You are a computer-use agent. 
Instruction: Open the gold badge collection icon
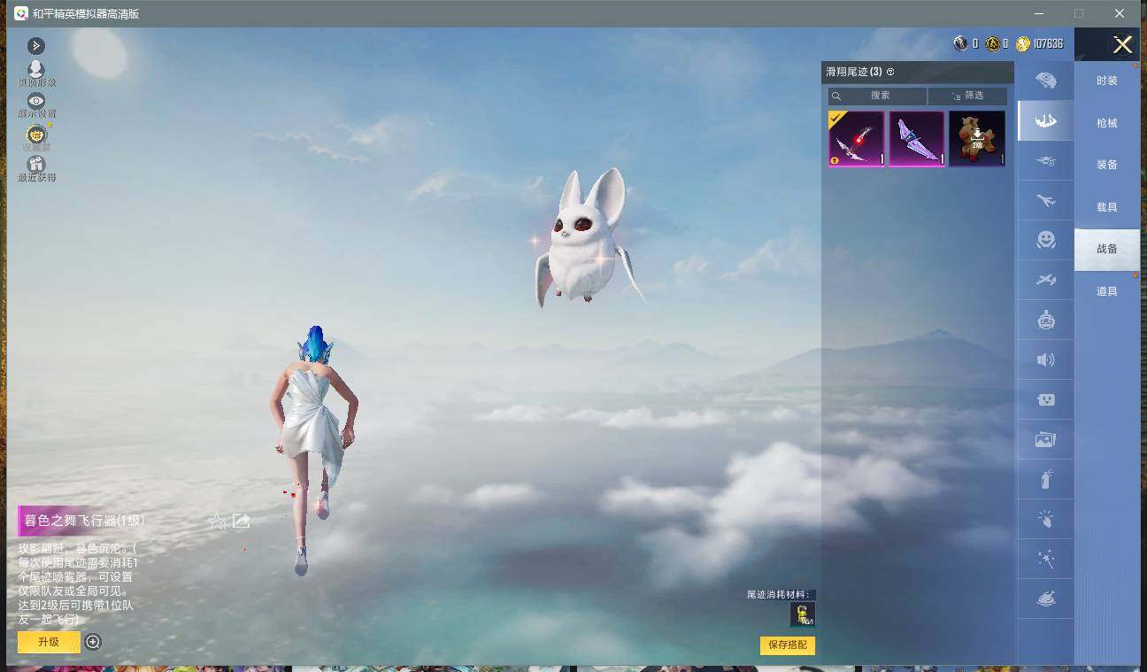(x=36, y=135)
